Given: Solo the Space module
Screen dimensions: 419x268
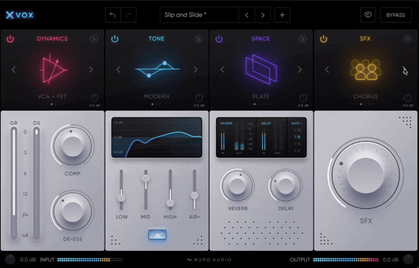Looking at the screenshot, I should 303,39.
